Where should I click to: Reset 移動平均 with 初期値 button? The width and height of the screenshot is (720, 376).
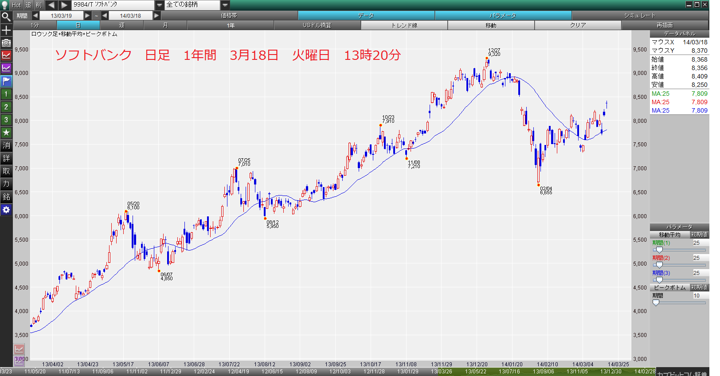pos(700,235)
